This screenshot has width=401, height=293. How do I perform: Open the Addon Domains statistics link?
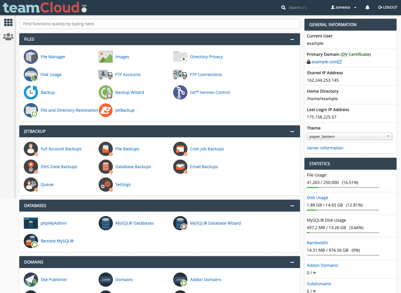322,265
